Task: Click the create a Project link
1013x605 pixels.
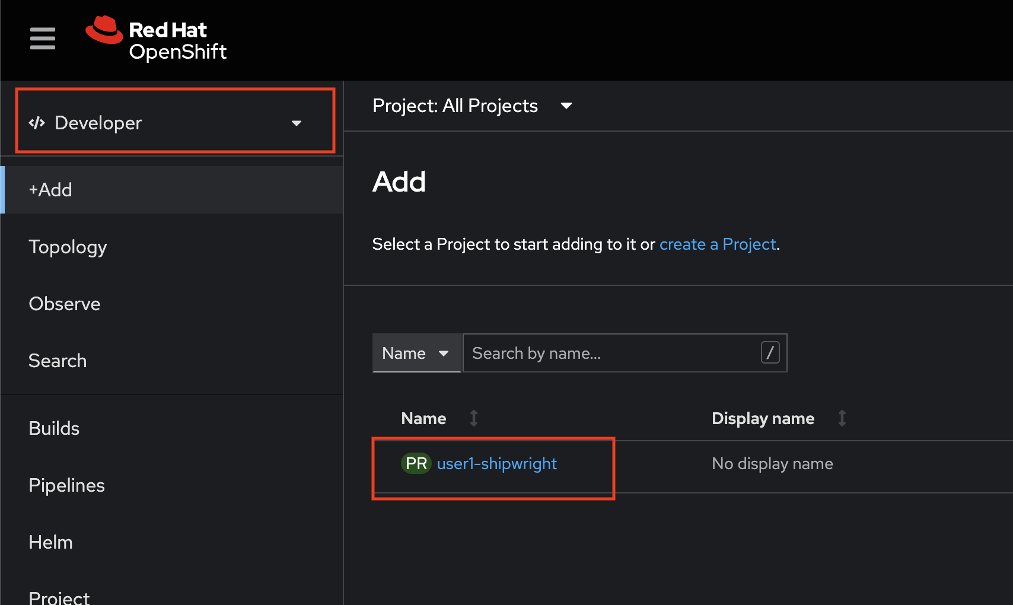Action: [718, 244]
